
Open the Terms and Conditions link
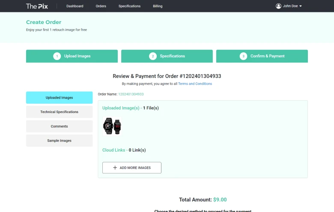pos(195,84)
